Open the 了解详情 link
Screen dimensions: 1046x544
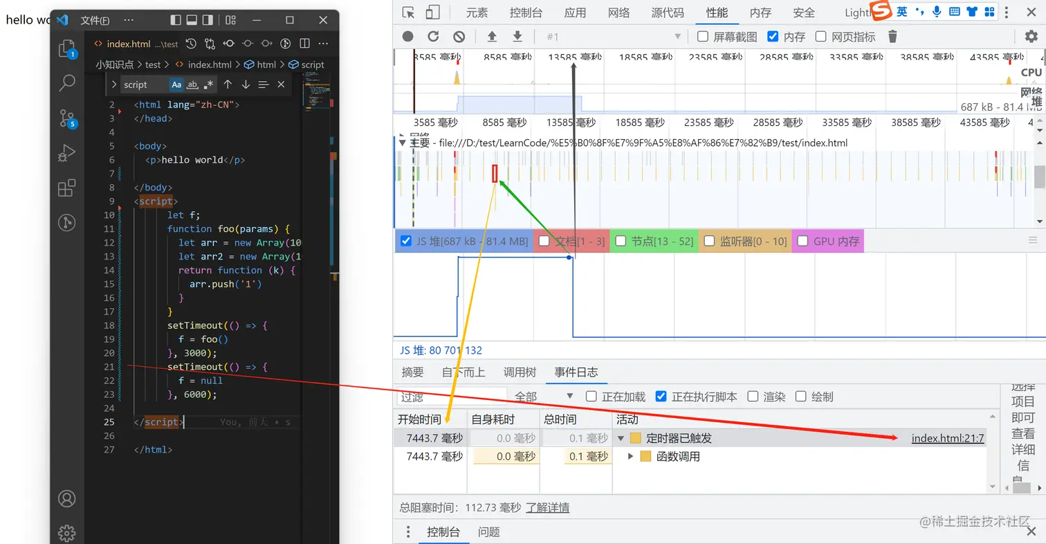coord(548,507)
